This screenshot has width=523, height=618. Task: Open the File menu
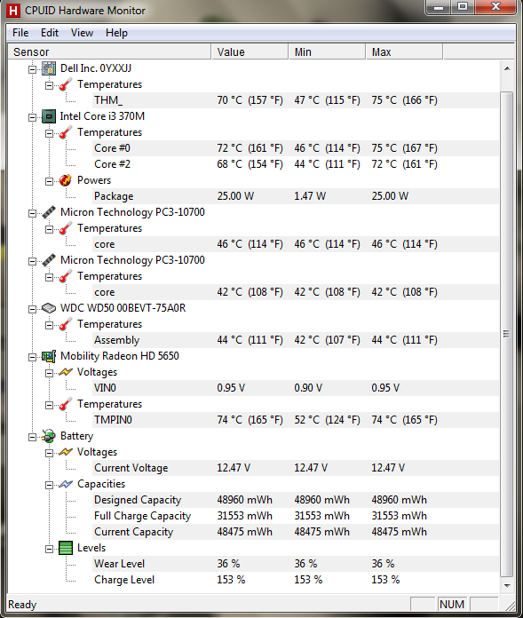point(20,33)
